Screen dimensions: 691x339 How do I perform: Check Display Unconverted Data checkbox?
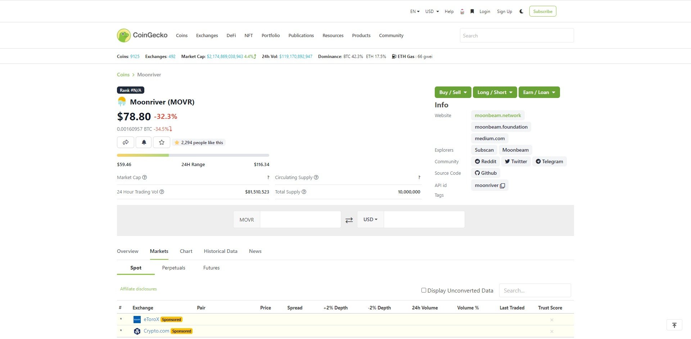[x=424, y=290]
